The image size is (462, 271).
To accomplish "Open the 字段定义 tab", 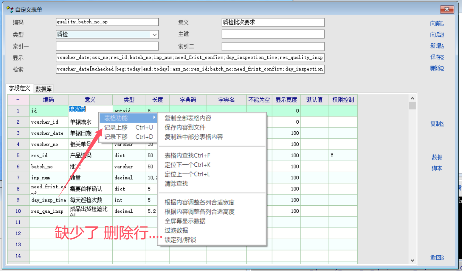I will click(x=19, y=89).
